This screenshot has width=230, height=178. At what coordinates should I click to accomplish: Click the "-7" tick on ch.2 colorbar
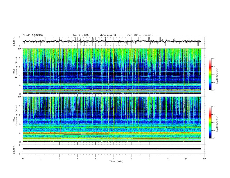(214, 138)
